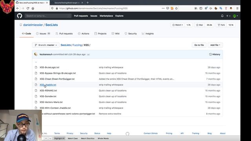Open XSS-Jhaddix.txt file
The image size is (251, 141).
pos(48,85)
